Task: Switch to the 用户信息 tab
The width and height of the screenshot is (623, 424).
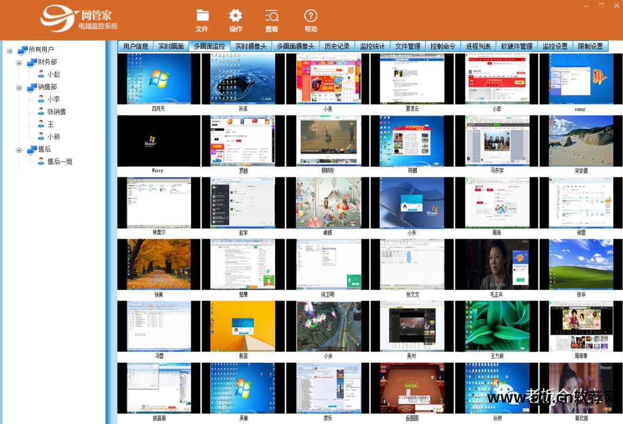Action: click(x=136, y=46)
